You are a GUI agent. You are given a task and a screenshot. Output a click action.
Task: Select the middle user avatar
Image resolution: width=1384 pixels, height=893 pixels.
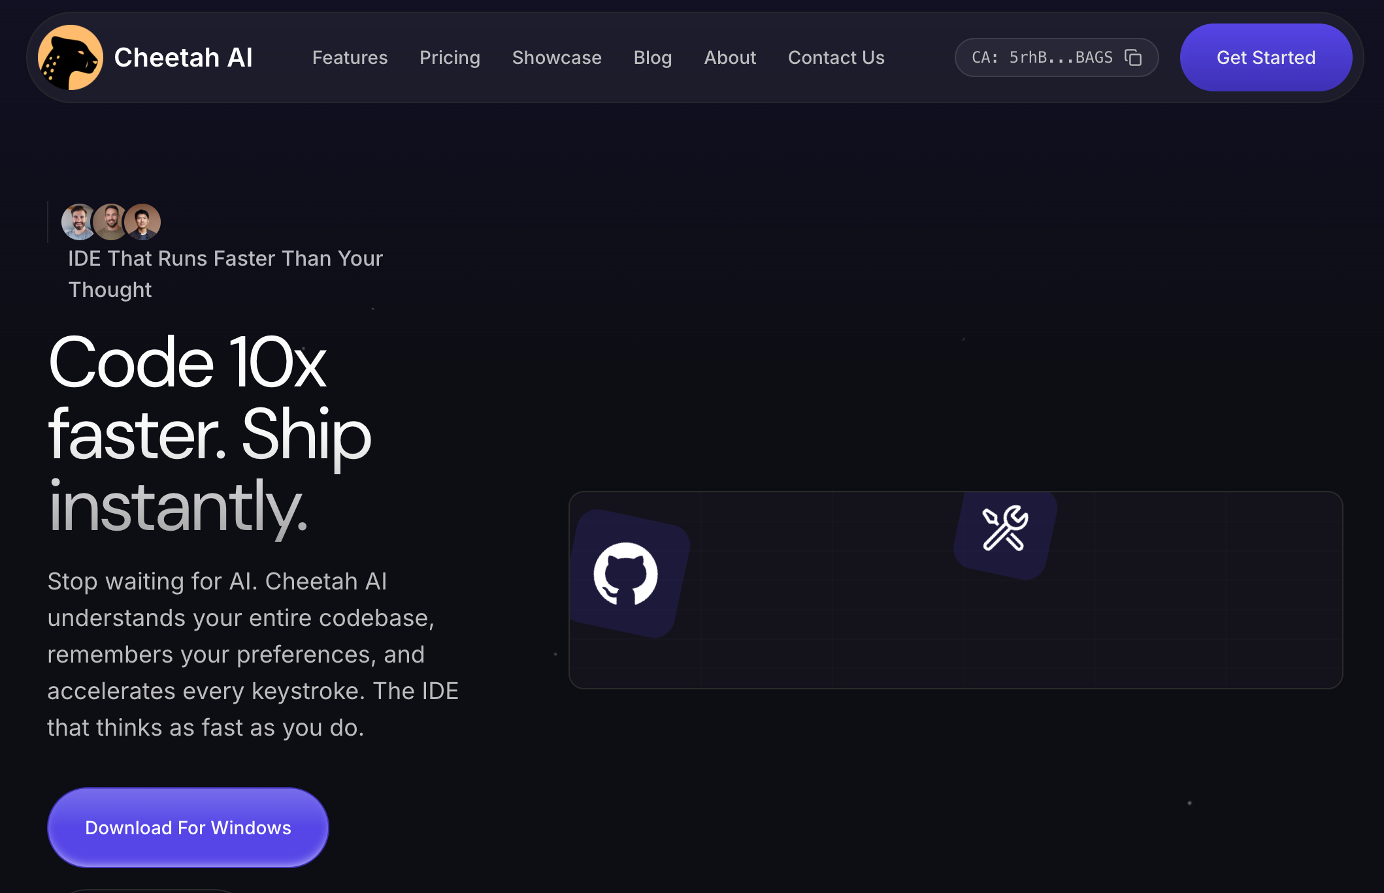tap(110, 222)
